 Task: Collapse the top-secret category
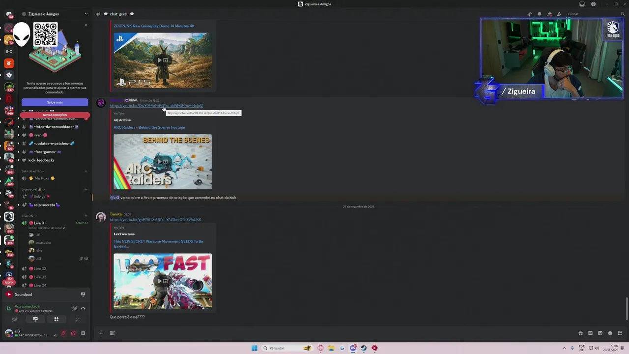pos(33,189)
